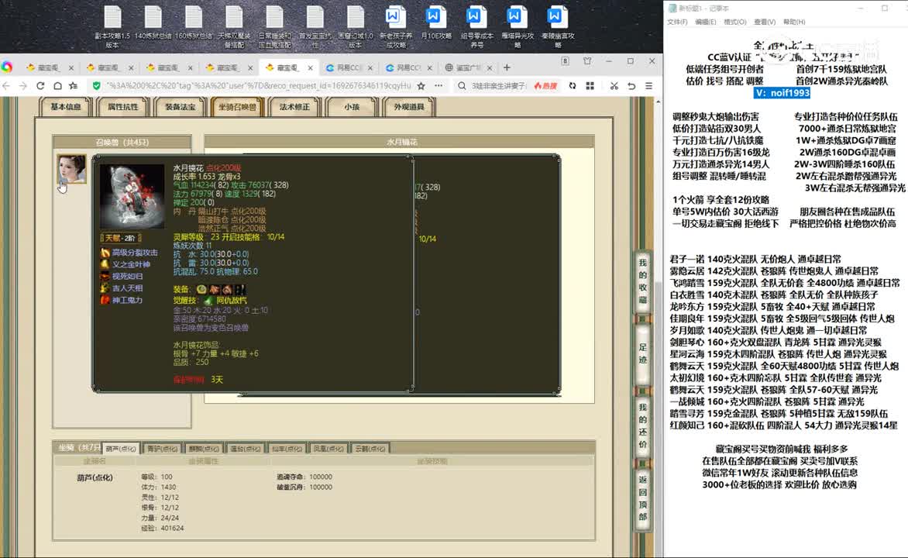Click highlighted text V: noif1993 in Notepad
The image size is (908, 558).
[x=782, y=93]
